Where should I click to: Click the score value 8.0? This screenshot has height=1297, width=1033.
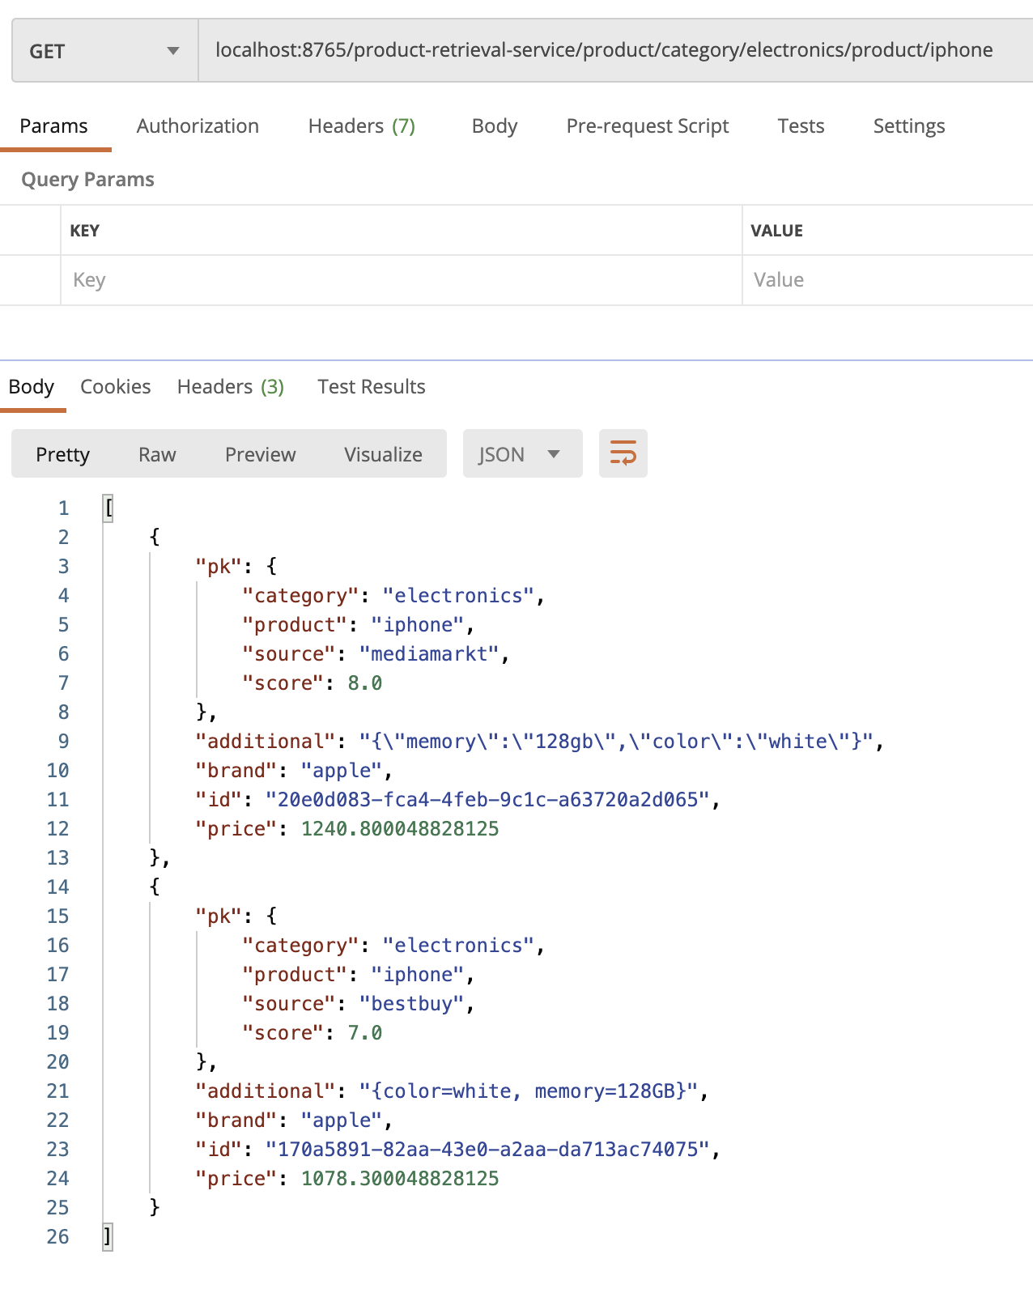(364, 683)
